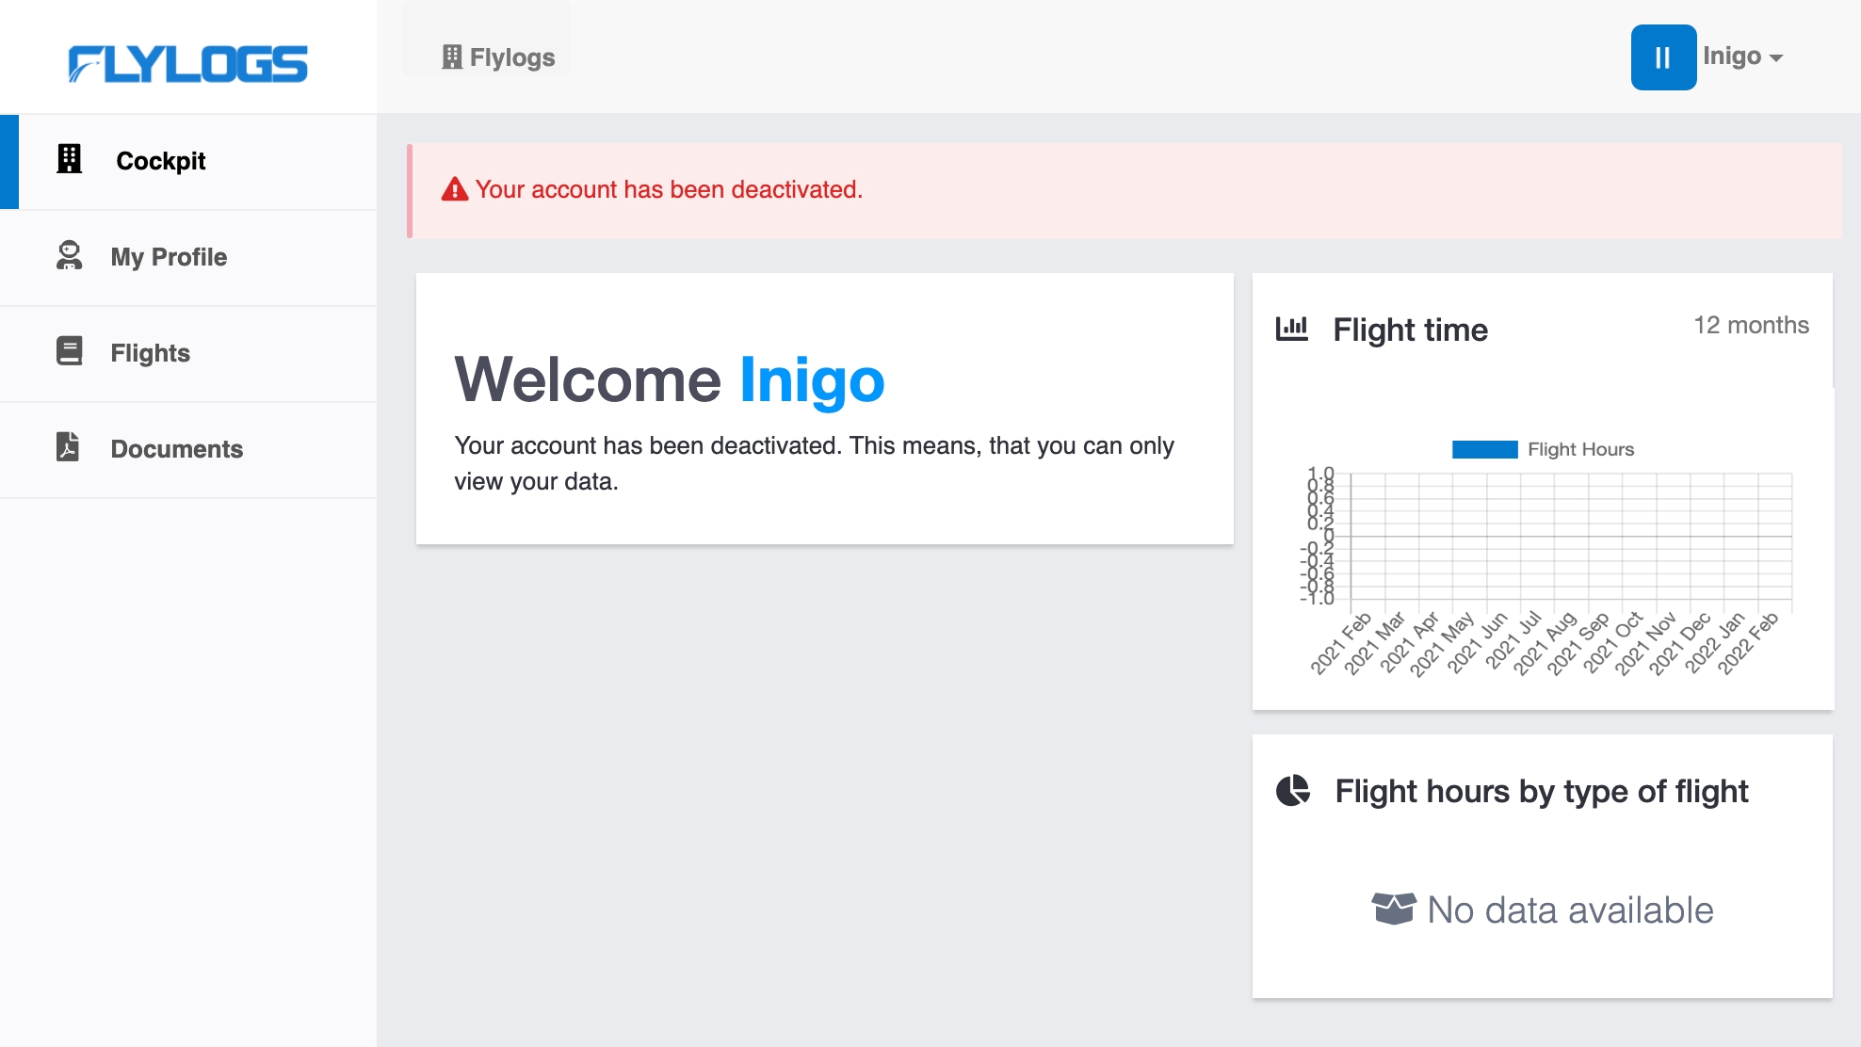Click the pie chart icon
This screenshot has height=1047, width=1861.
tap(1293, 790)
